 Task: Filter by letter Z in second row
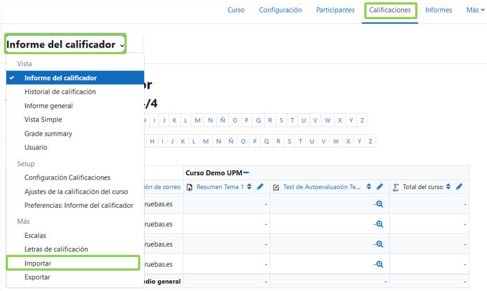pos(370,141)
